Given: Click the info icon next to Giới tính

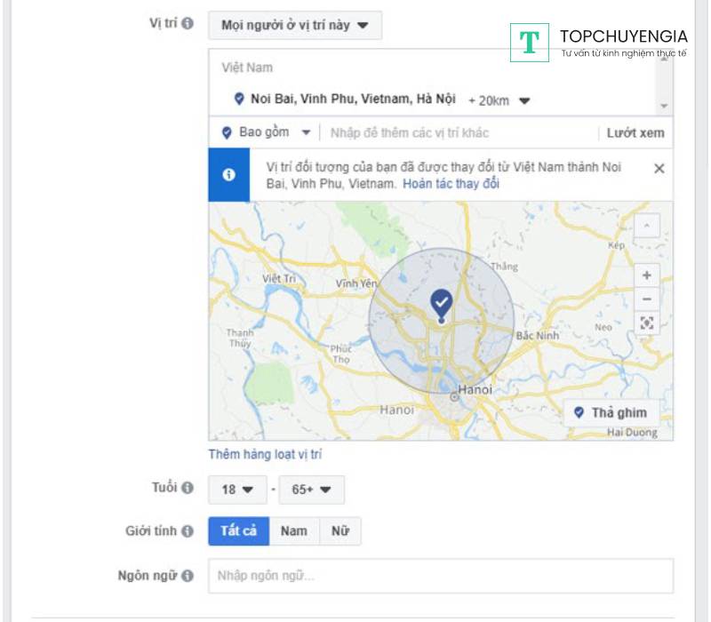Looking at the screenshot, I should [188, 531].
